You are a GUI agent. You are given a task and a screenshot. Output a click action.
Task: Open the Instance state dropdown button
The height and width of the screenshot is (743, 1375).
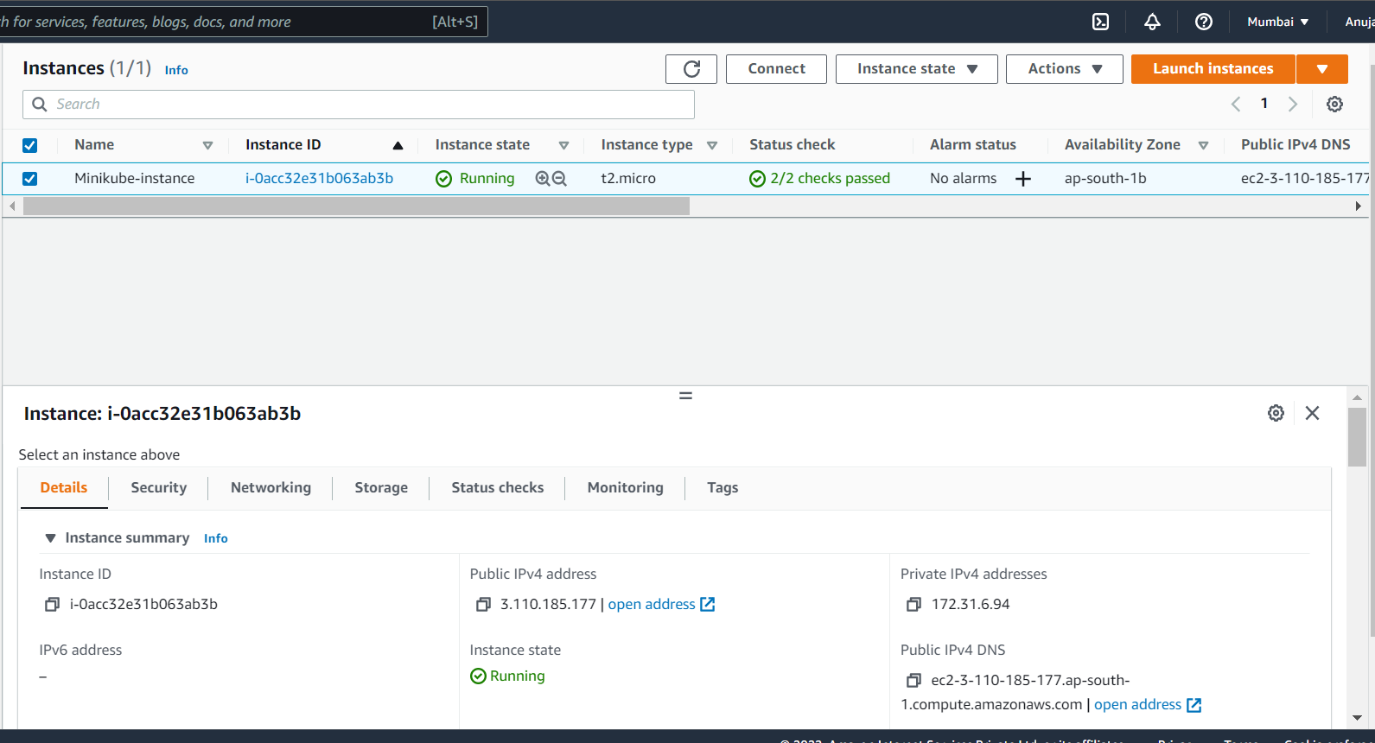point(916,69)
